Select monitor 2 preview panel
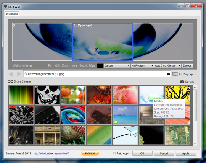This screenshot has height=163, width=206. click(42, 42)
